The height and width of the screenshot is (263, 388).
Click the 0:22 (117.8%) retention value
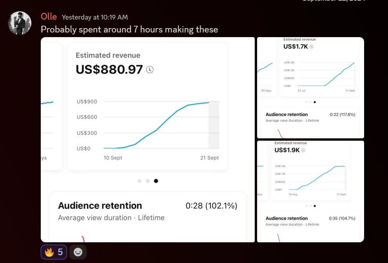coord(343,115)
